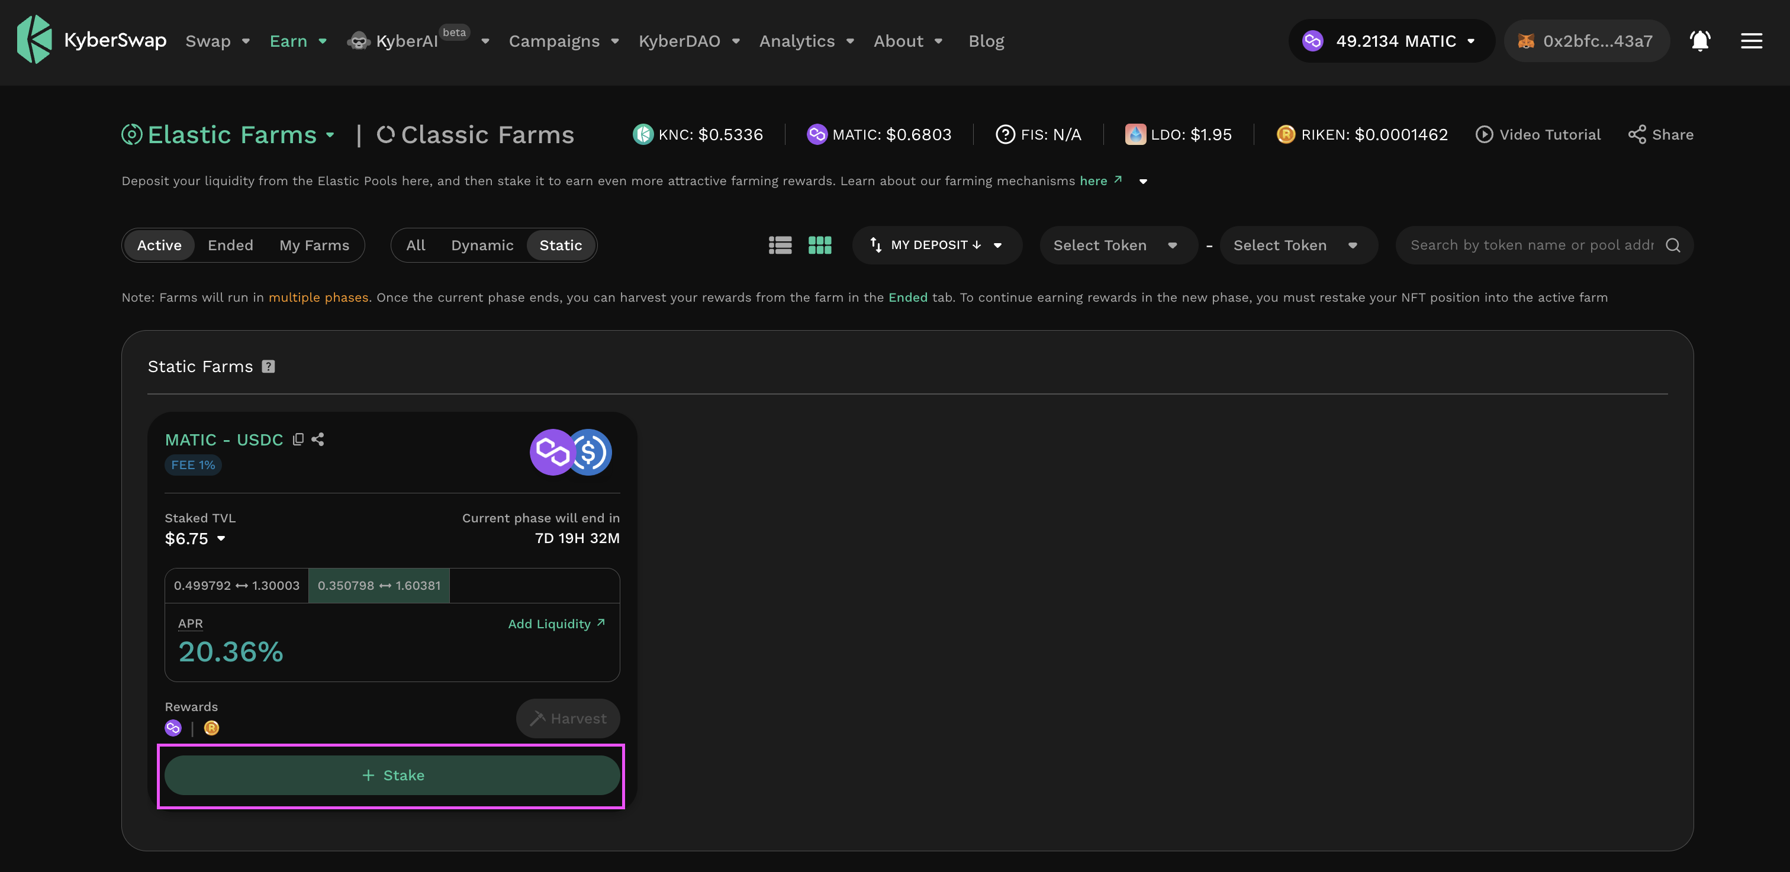The width and height of the screenshot is (1790, 872).
Task: Click the Video Tutorial link
Action: (x=1538, y=134)
